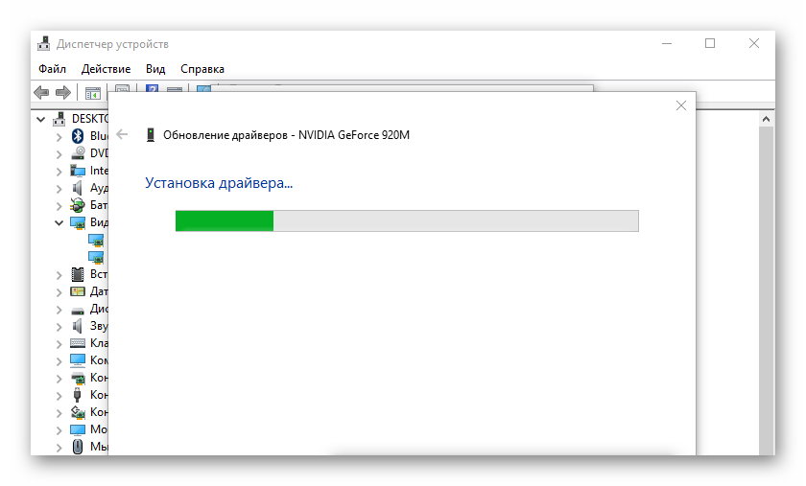The width and height of the screenshot is (806, 486).
Task: Expand the Bluetooth category
Action: 59,136
